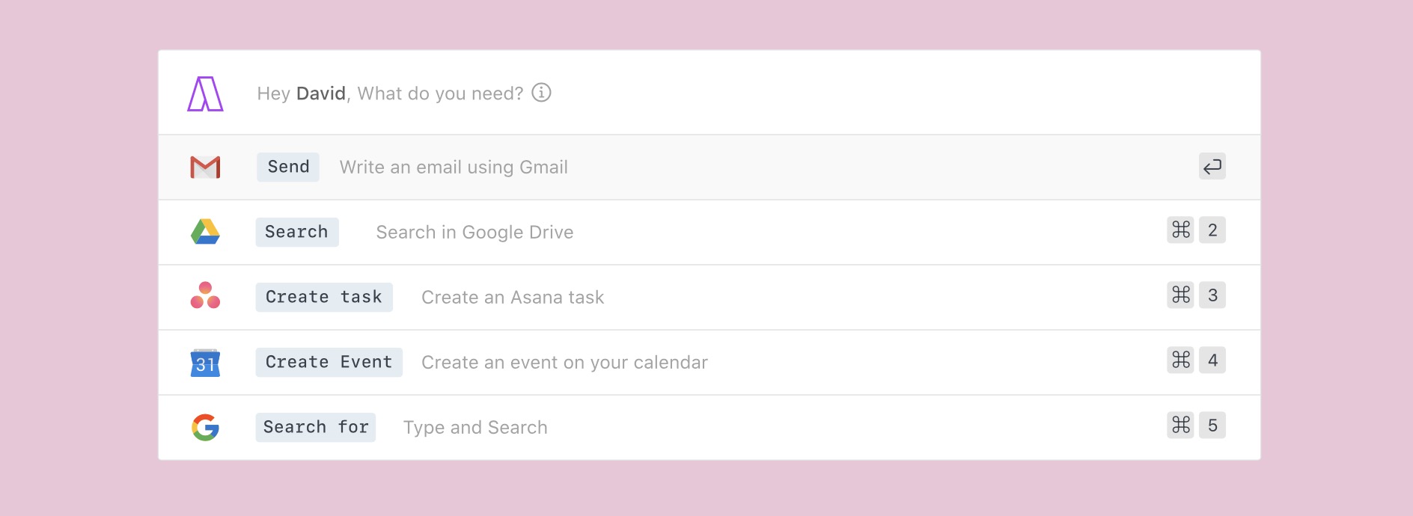1413x516 pixels.
Task: Click the Create task command tag
Action: pyautogui.click(x=323, y=297)
